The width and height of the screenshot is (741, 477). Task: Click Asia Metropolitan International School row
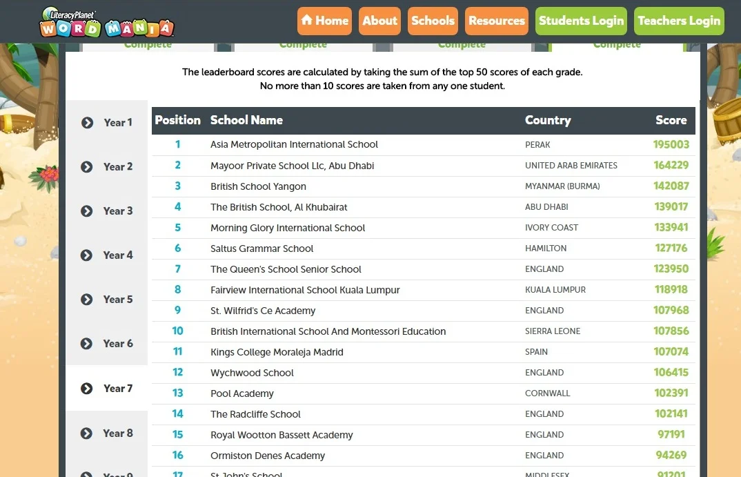(424, 145)
